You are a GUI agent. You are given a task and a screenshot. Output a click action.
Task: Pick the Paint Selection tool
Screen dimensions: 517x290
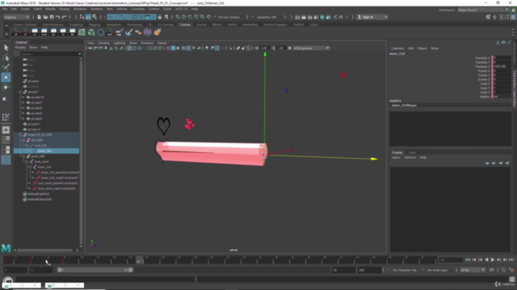6,68
